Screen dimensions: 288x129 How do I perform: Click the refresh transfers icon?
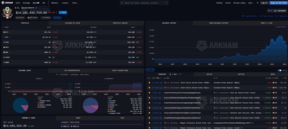point(180,74)
